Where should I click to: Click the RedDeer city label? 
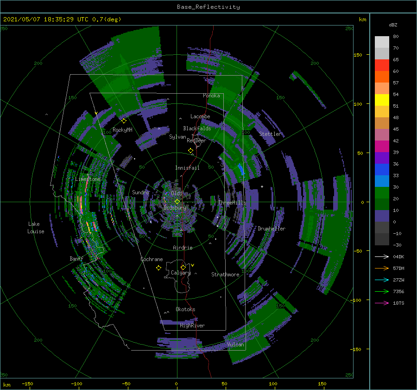point(196,141)
